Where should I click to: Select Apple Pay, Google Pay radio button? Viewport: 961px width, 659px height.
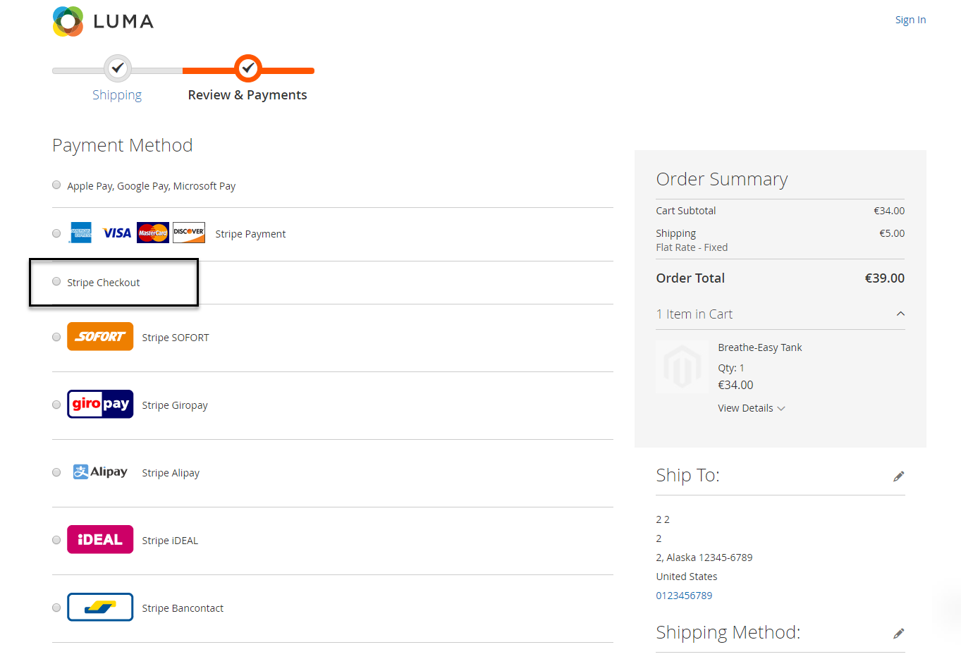(x=56, y=185)
